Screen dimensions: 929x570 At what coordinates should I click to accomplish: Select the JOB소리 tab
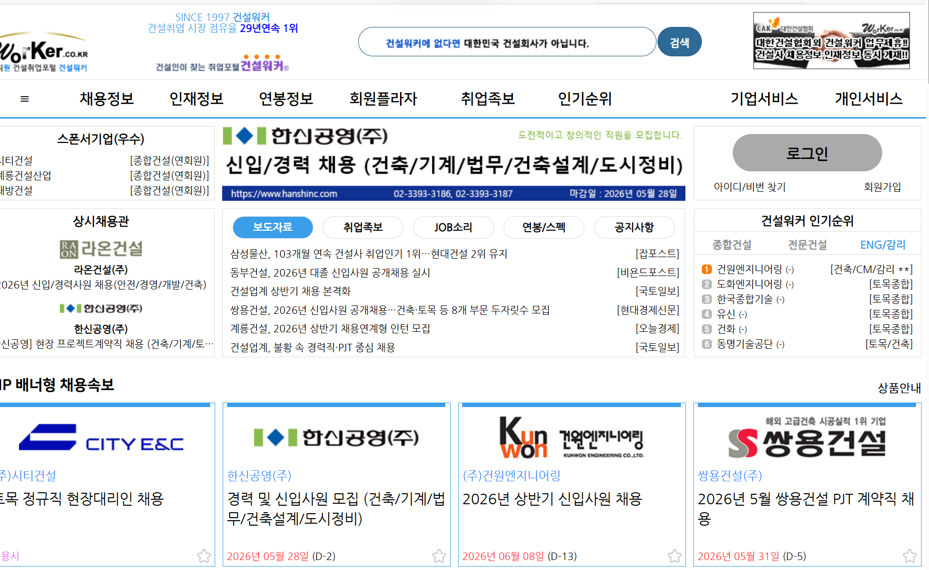[x=453, y=227]
